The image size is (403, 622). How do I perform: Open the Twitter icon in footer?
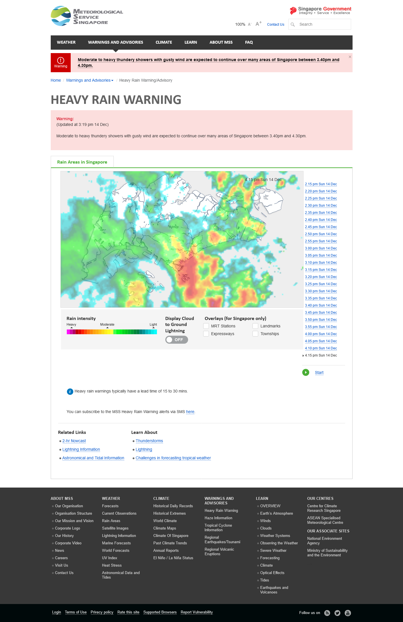[337, 613]
